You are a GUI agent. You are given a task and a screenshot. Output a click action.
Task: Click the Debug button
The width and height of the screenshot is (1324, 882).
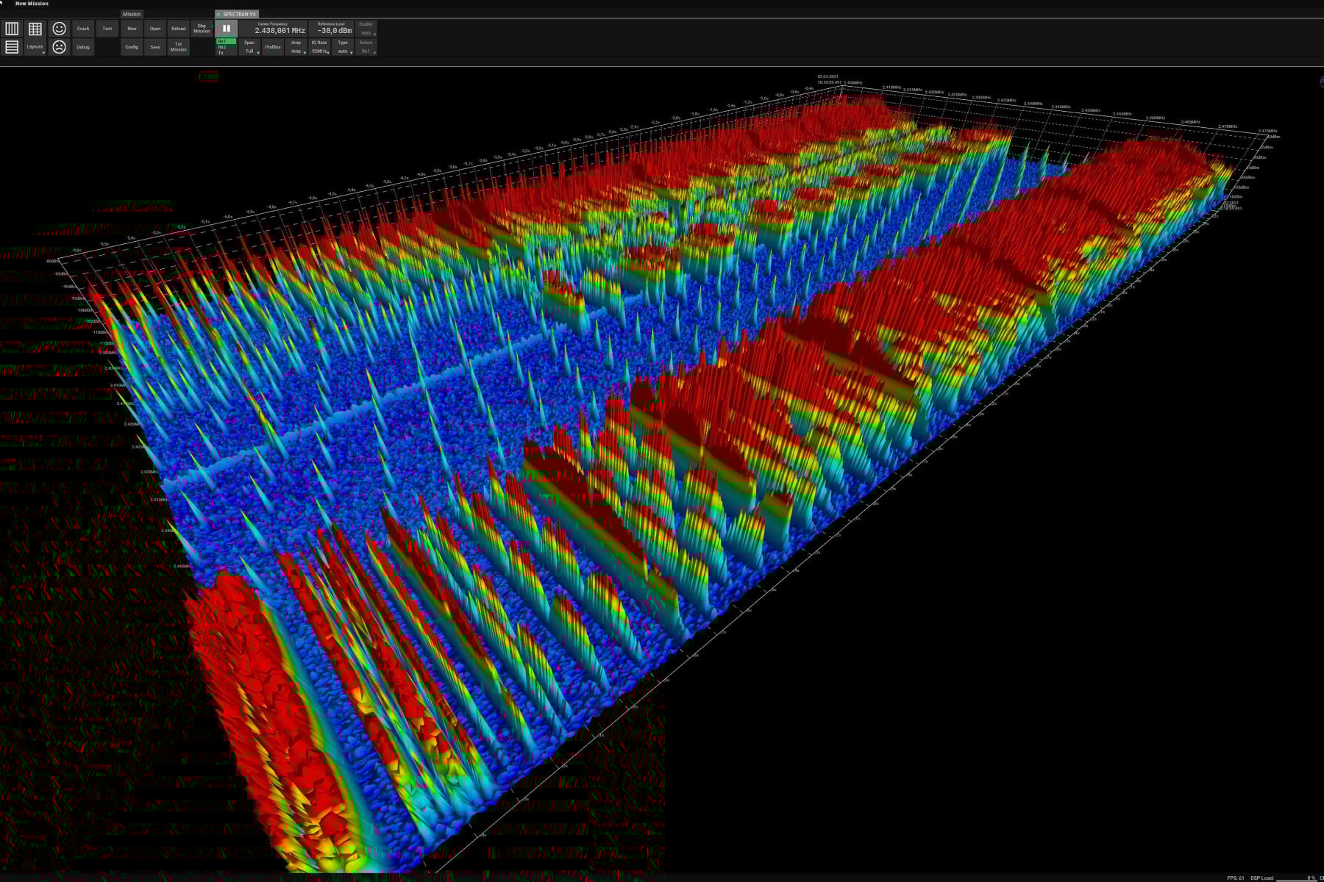click(x=82, y=47)
